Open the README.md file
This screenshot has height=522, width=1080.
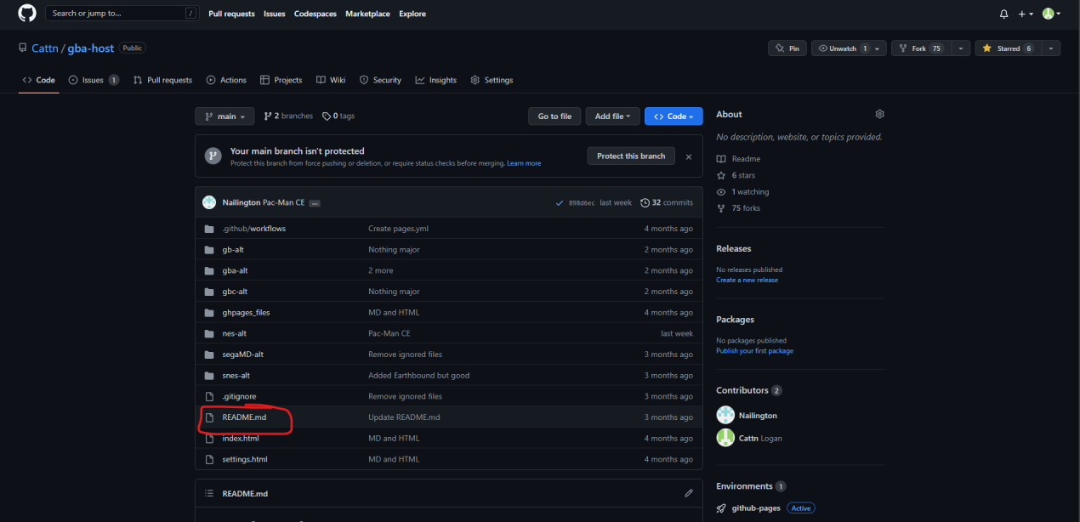pyautogui.click(x=244, y=417)
